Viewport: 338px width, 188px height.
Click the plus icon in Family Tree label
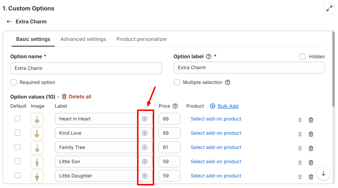pos(145,147)
